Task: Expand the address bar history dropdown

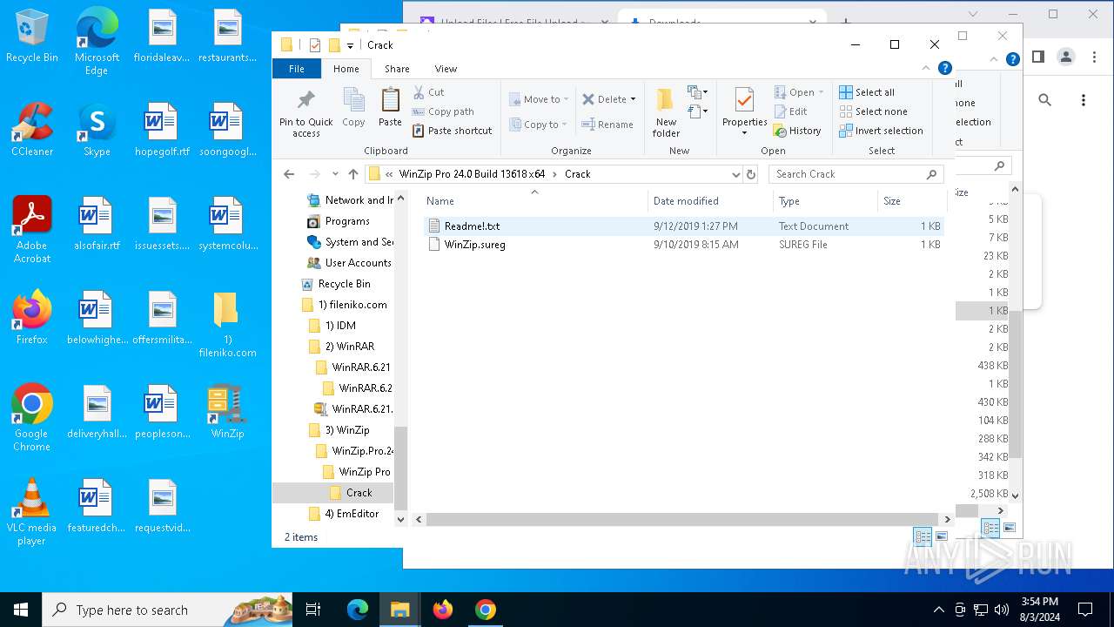Action: click(735, 174)
